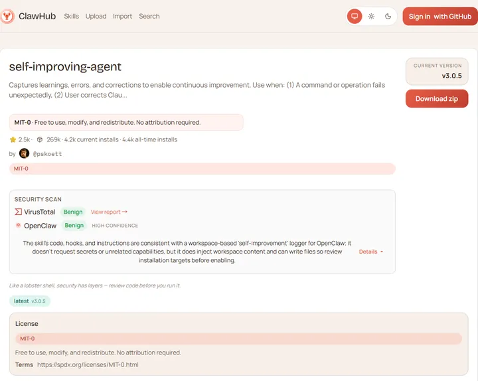Click the VirusTotal logo icon
478x381 pixels.
(19, 212)
